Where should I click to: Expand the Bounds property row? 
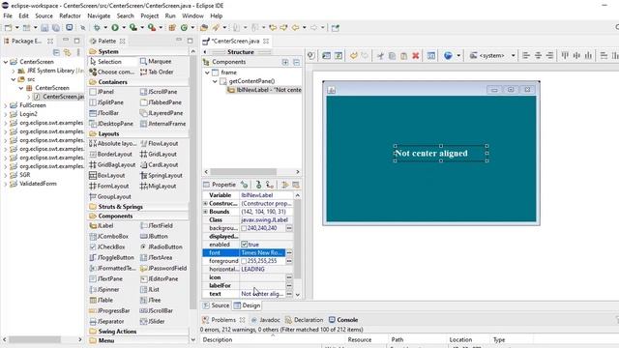pyautogui.click(x=205, y=212)
